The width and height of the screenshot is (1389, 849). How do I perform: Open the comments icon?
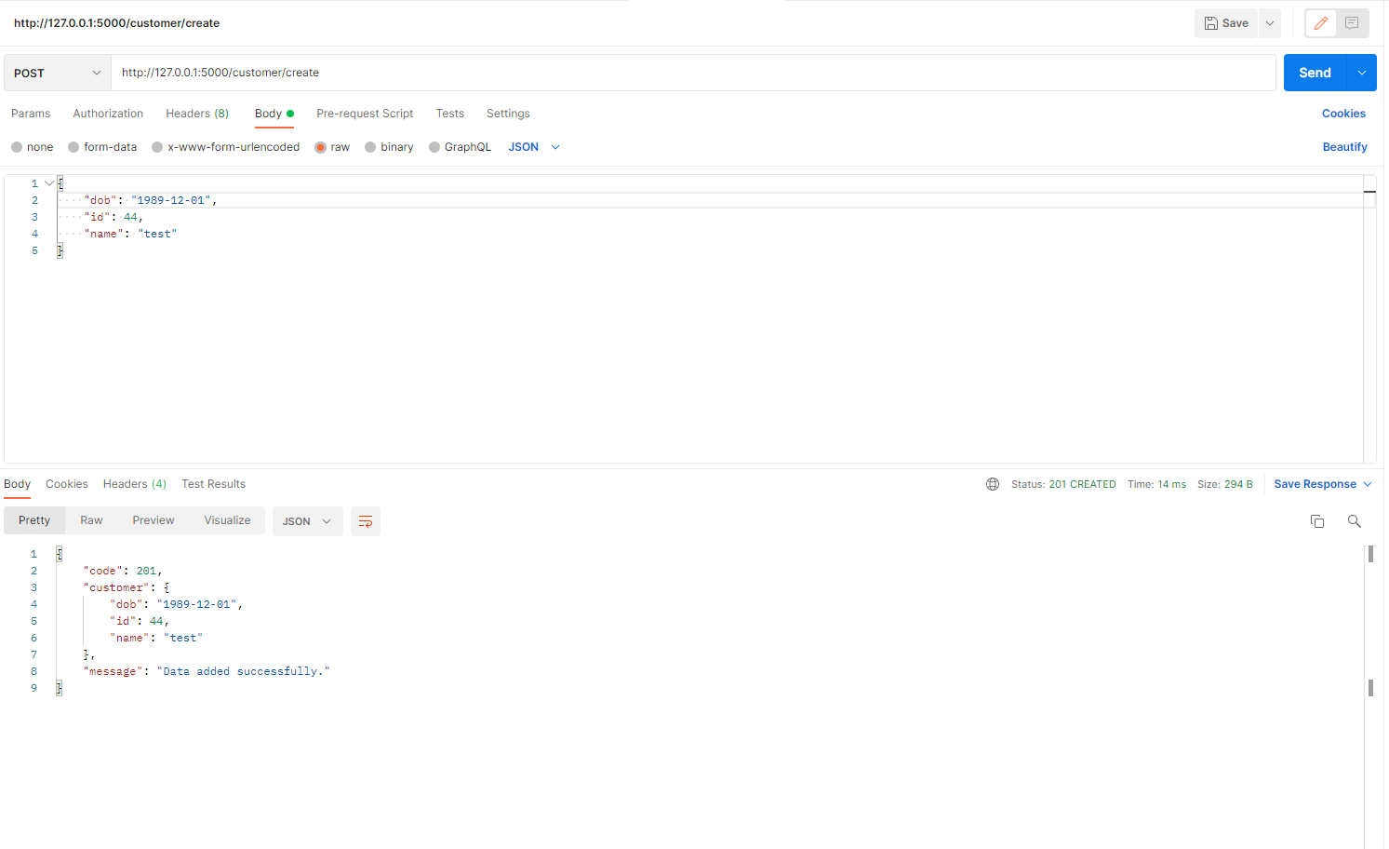tap(1352, 23)
